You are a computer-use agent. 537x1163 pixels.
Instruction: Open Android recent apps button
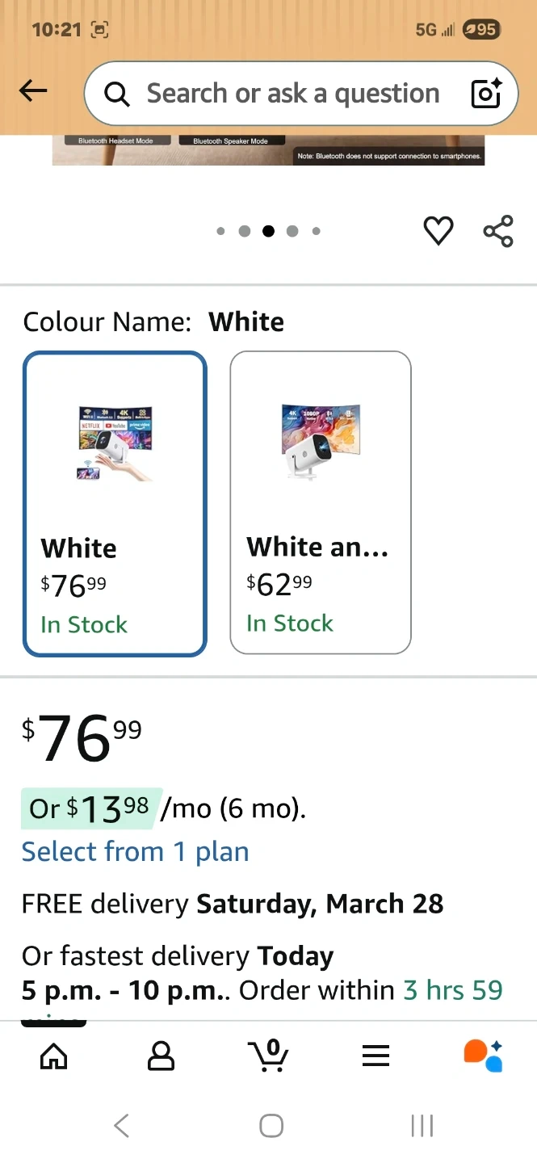coord(422,1125)
